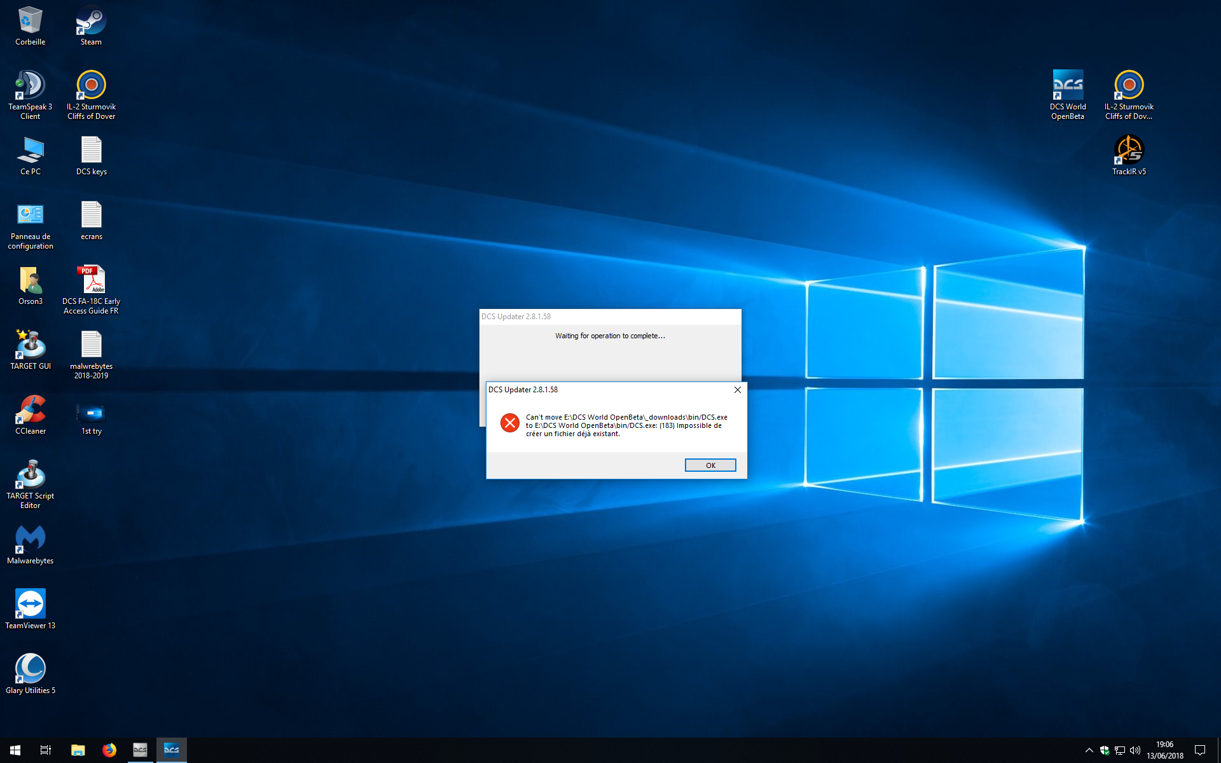Open the Ce PC desktop icon
The height and width of the screenshot is (763, 1221).
coord(30,156)
